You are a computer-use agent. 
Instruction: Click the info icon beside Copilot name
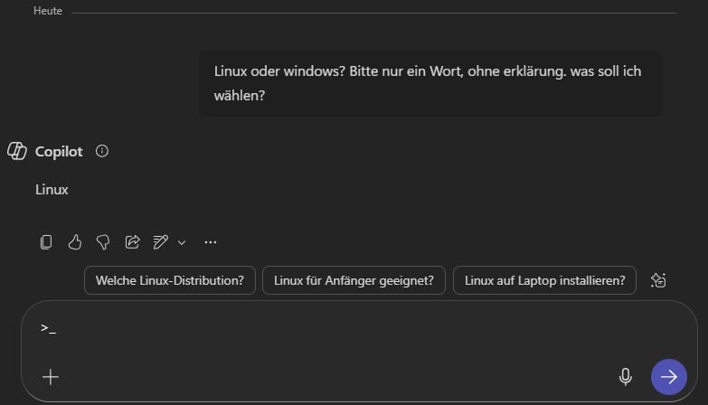(x=102, y=151)
